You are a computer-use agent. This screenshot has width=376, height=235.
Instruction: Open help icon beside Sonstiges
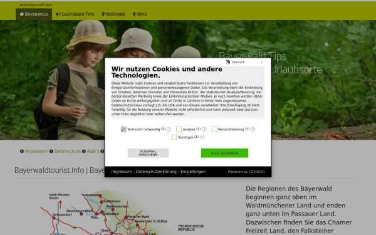click(x=202, y=137)
